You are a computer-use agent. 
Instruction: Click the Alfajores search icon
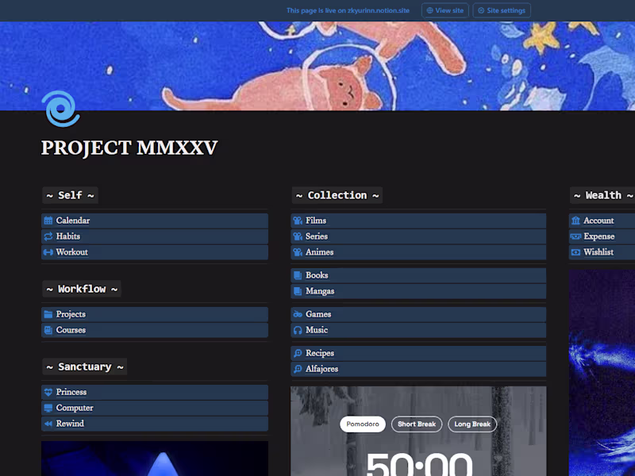click(x=298, y=369)
